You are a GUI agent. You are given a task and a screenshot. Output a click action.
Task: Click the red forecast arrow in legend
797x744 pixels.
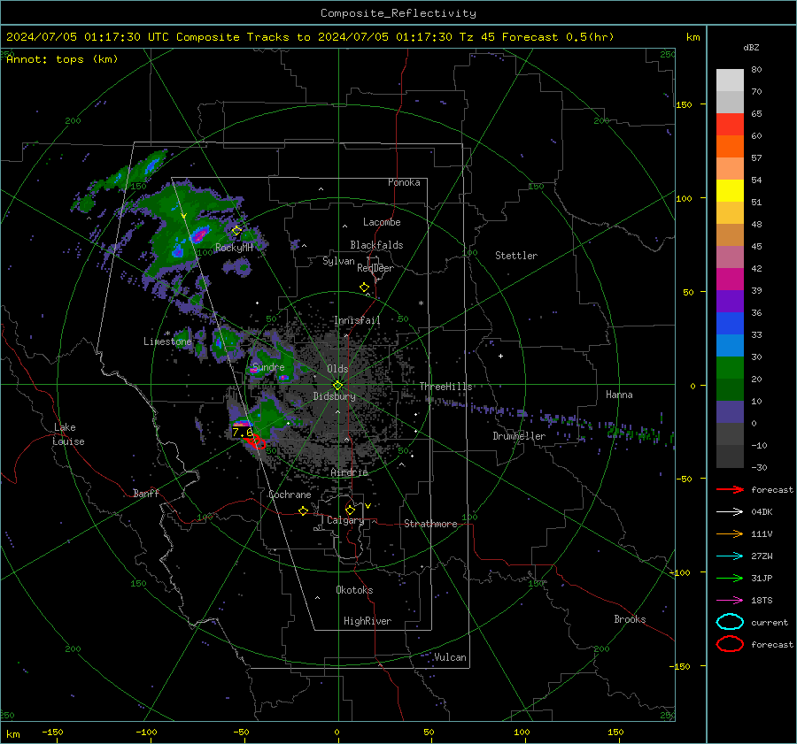tap(730, 489)
